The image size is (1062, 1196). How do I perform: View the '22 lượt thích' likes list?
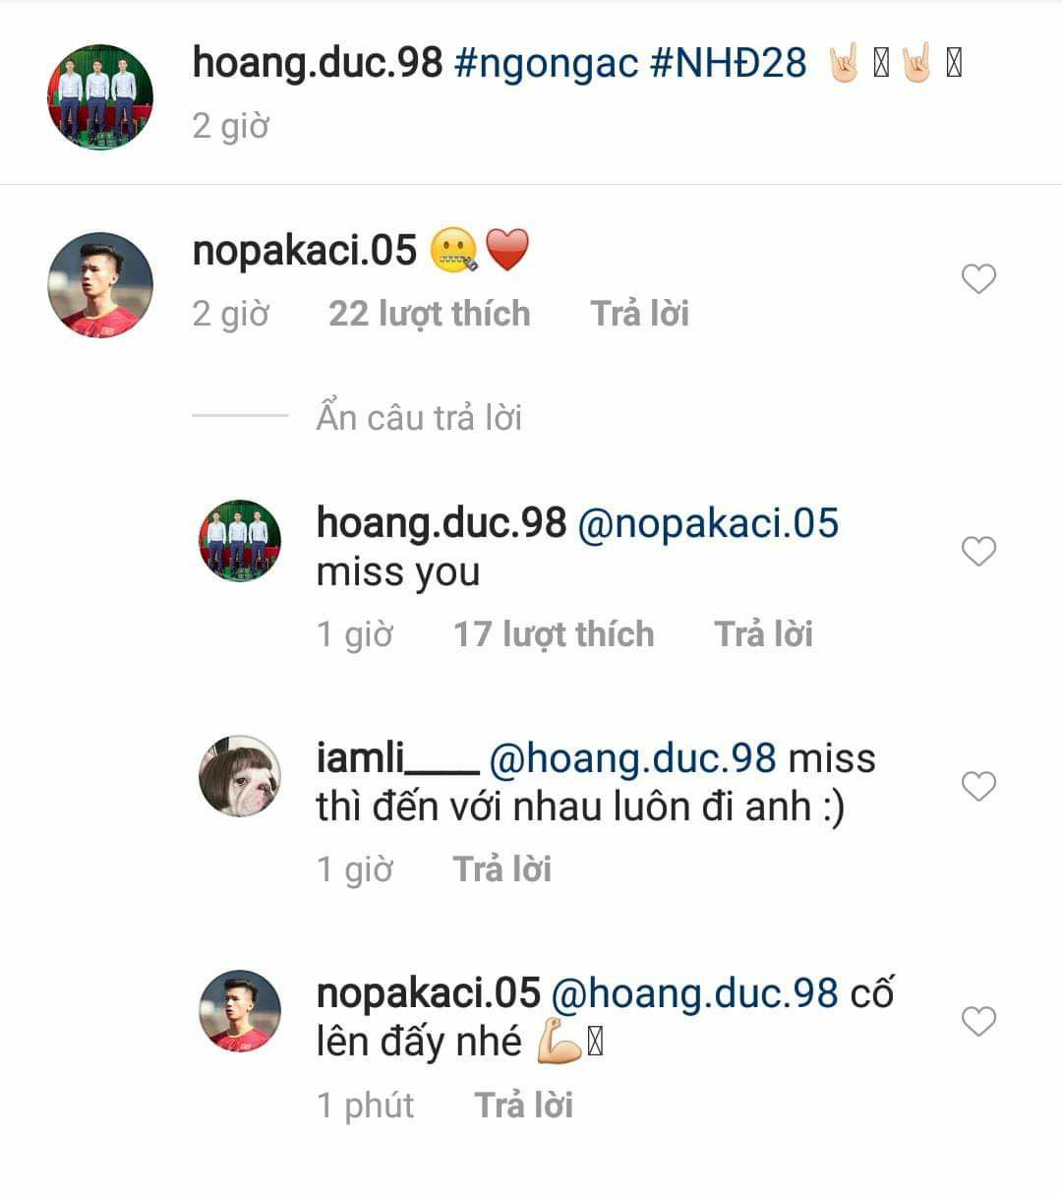(x=430, y=314)
